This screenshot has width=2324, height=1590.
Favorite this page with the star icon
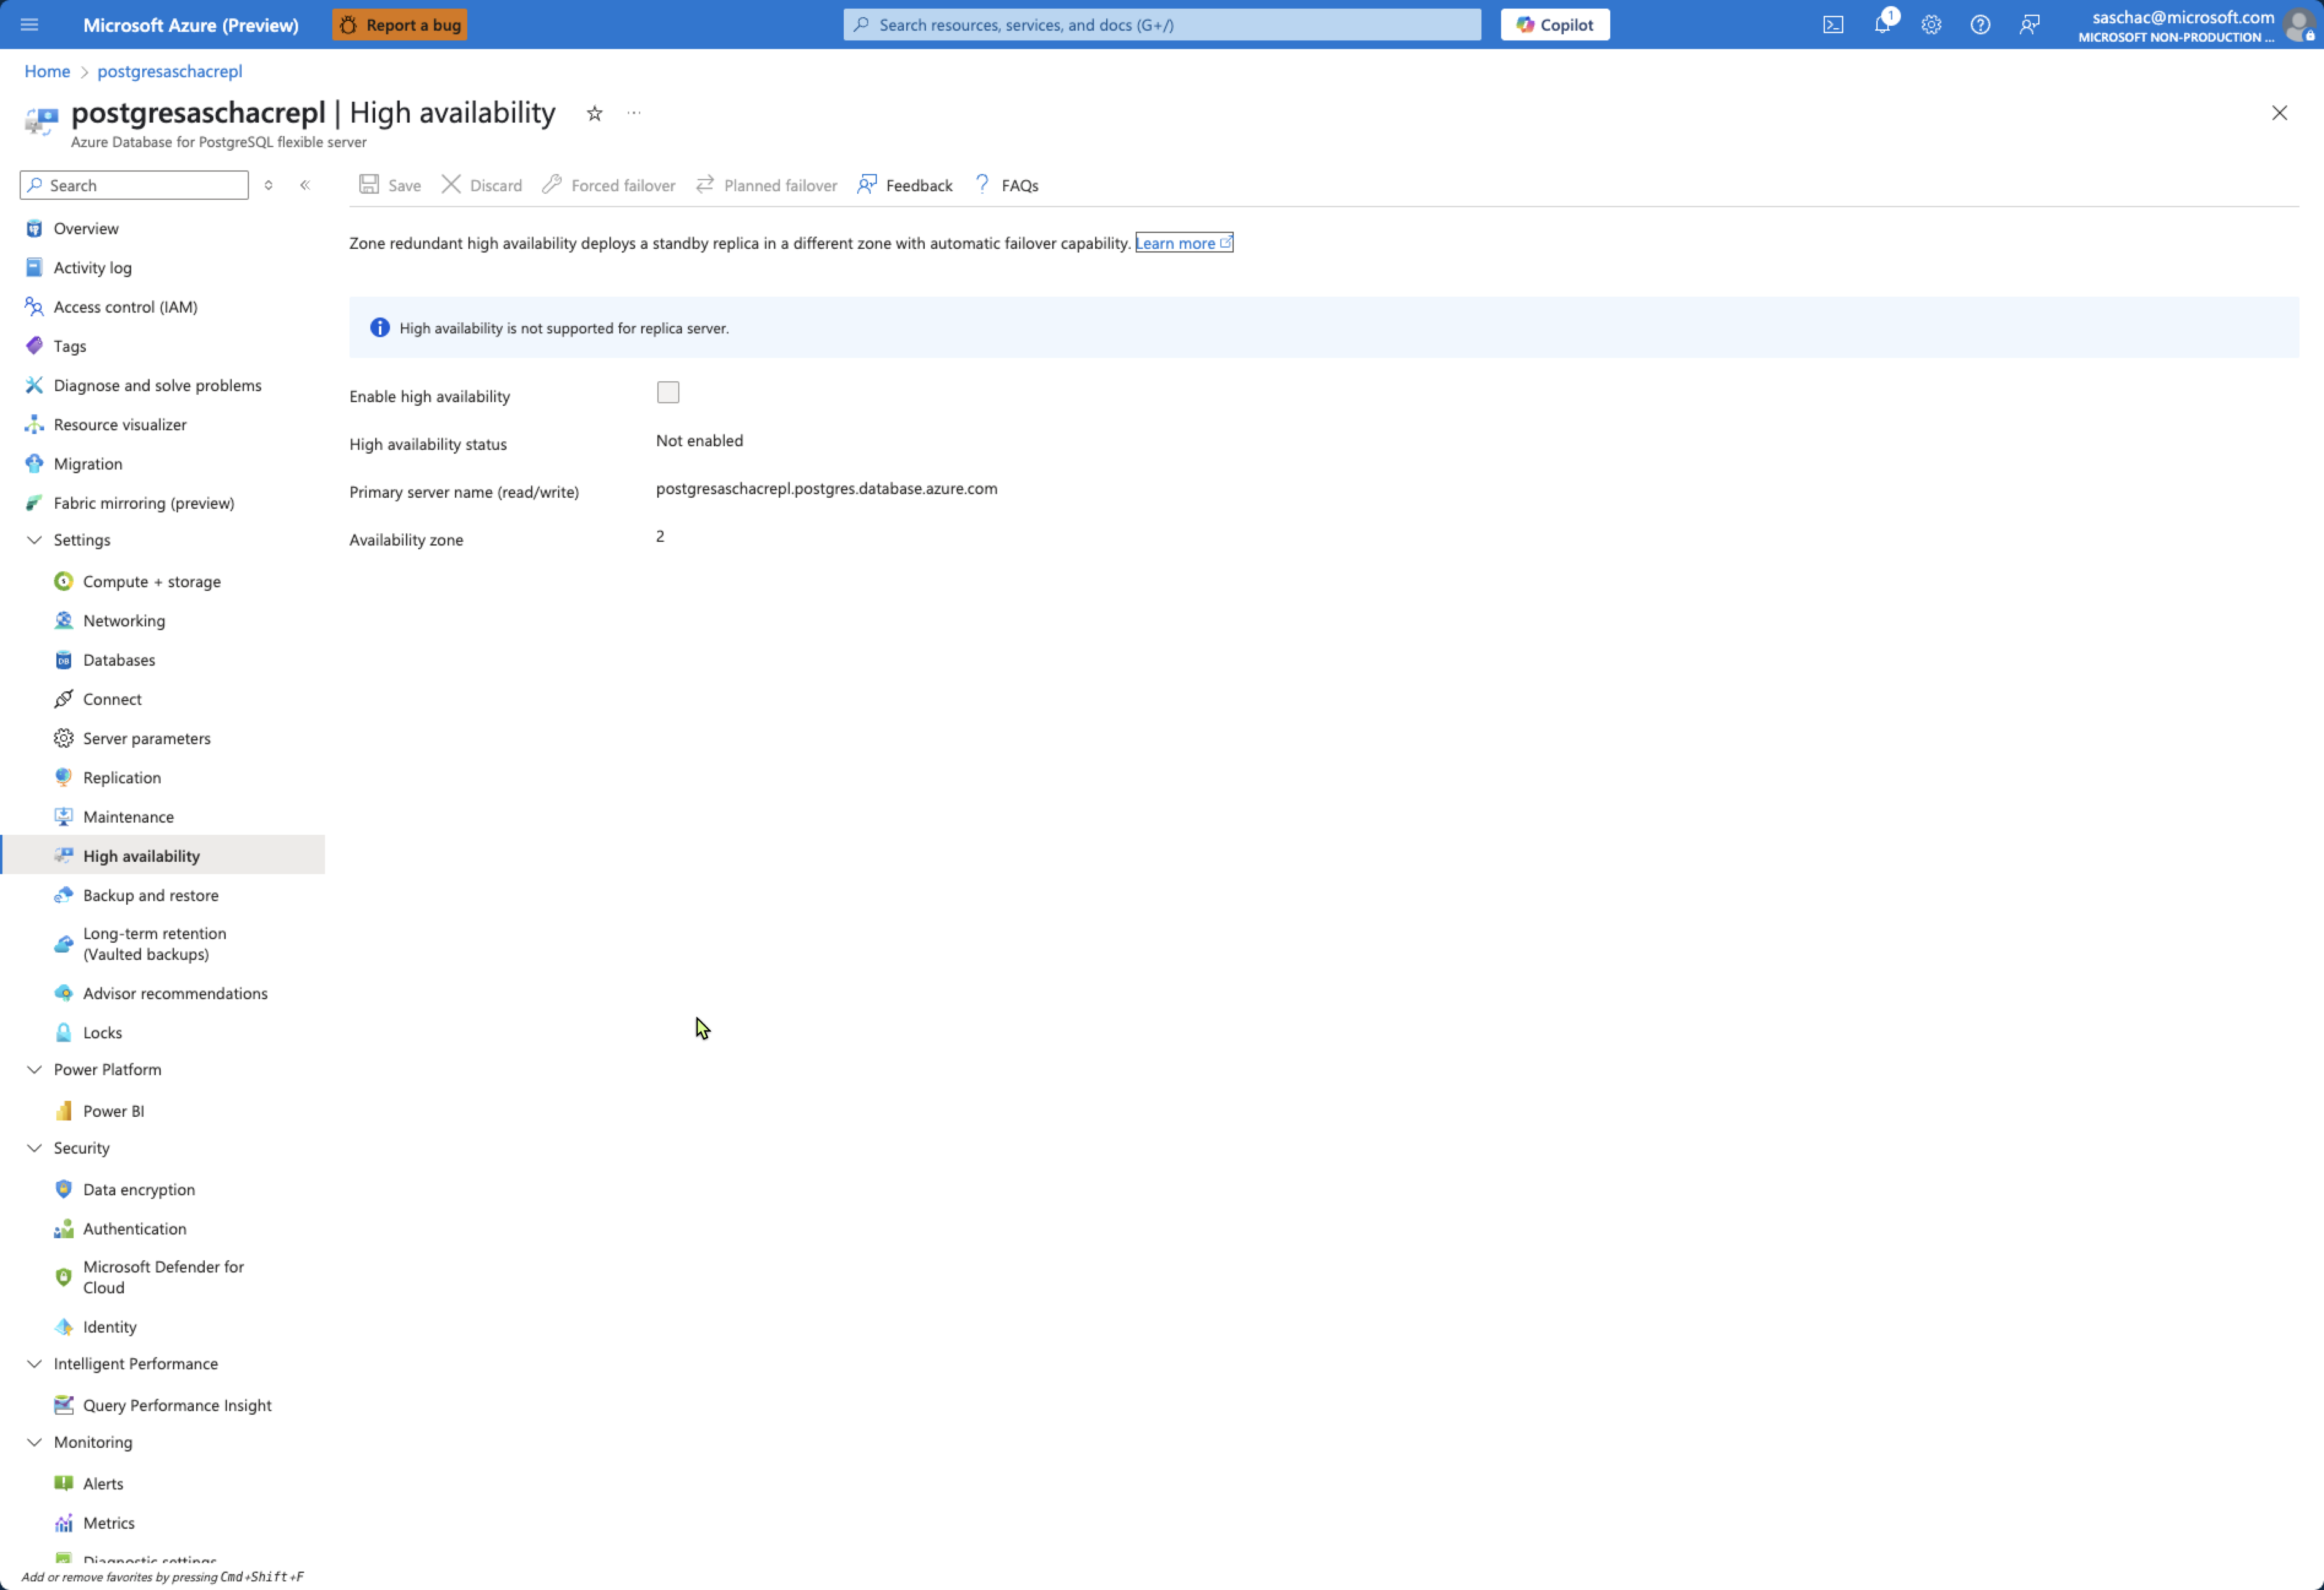(x=594, y=113)
